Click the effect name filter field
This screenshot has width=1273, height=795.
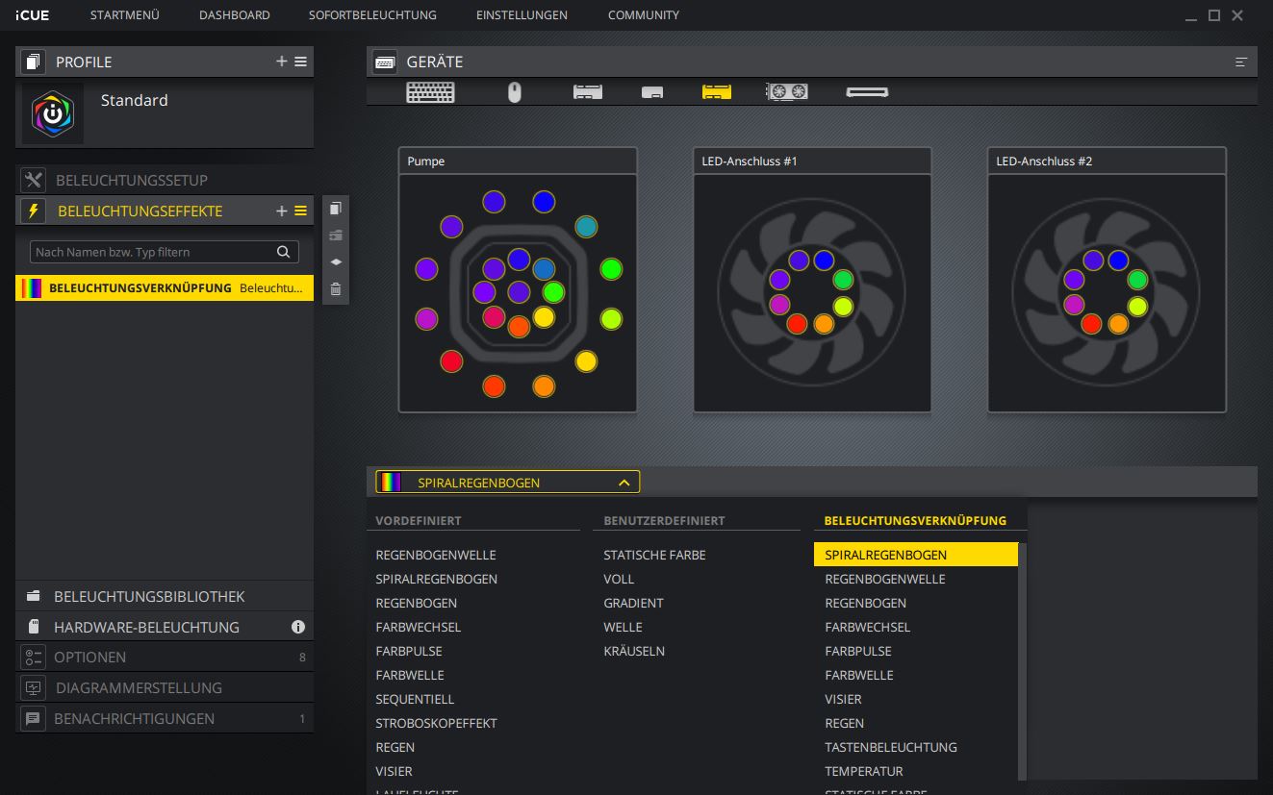pyautogui.click(x=154, y=252)
